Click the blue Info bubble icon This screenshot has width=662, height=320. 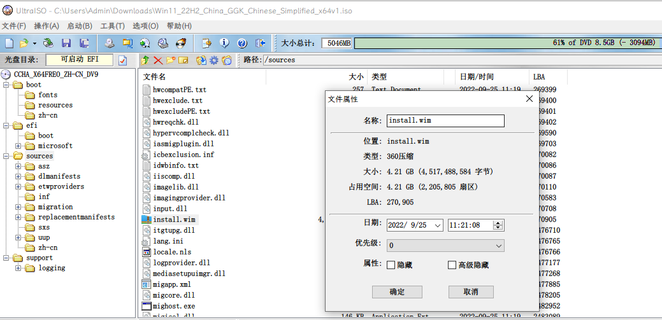tap(224, 43)
